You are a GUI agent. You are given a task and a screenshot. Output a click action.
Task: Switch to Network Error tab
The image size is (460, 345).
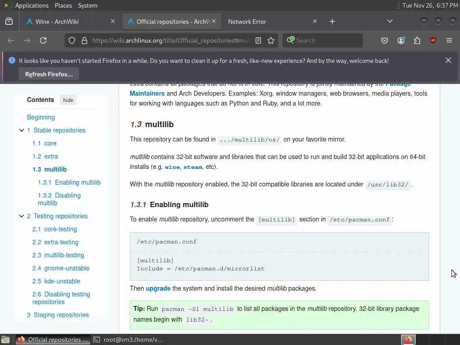click(x=272, y=22)
